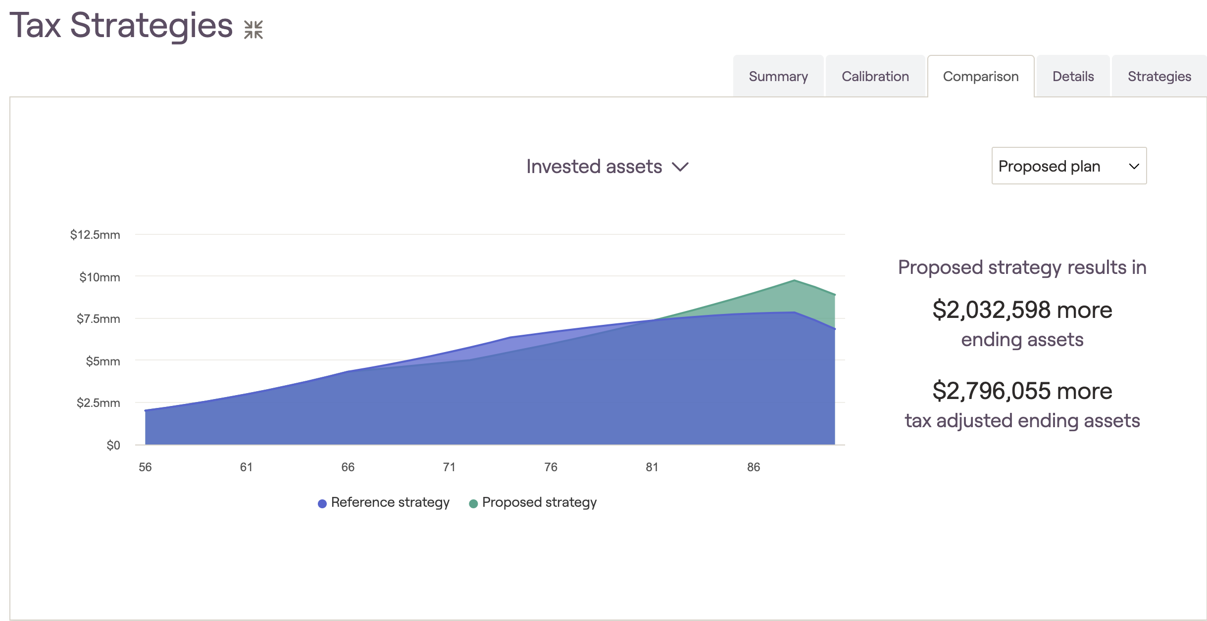Open the Summary tab
Viewport: 1207px width, 621px height.
778,76
